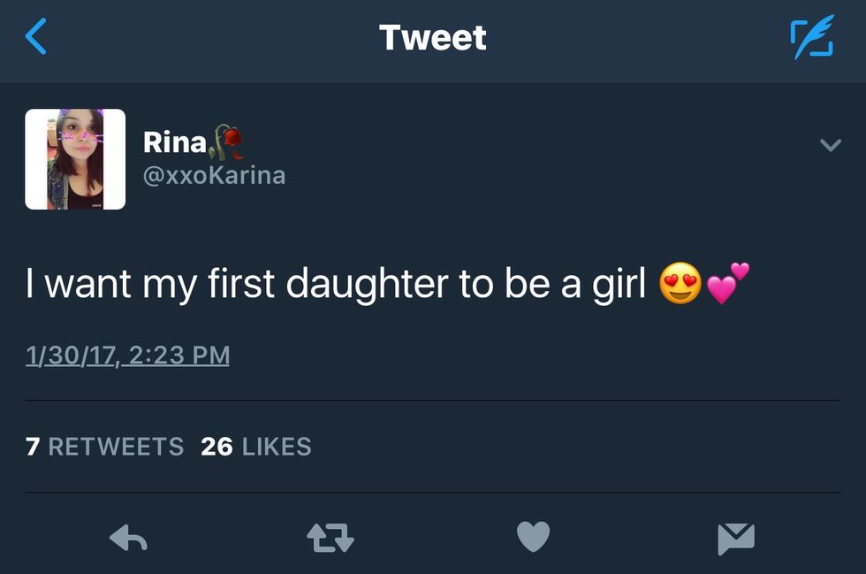Retweet this tweet using the arrows icon

point(329,538)
